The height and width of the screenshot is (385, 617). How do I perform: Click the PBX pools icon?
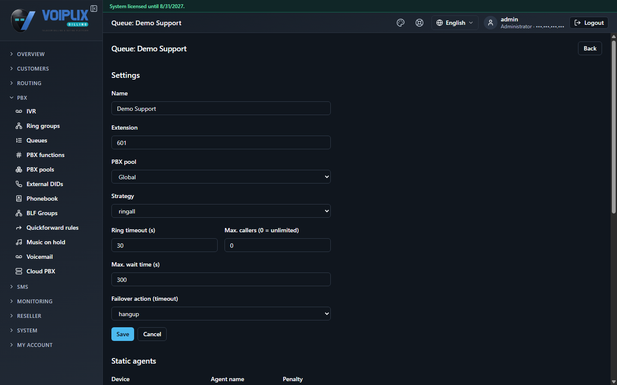(x=19, y=169)
